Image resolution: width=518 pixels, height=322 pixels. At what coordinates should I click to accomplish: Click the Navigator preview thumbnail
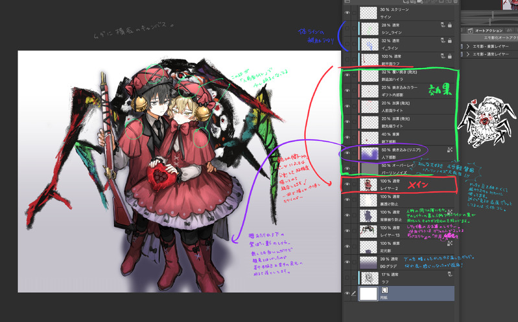tap(510, 5)
